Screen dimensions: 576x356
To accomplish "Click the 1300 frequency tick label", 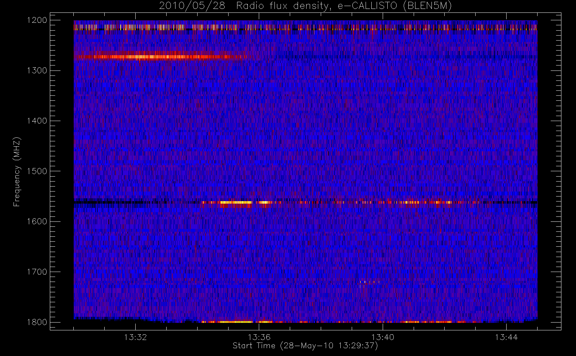I will pos(37,70).
